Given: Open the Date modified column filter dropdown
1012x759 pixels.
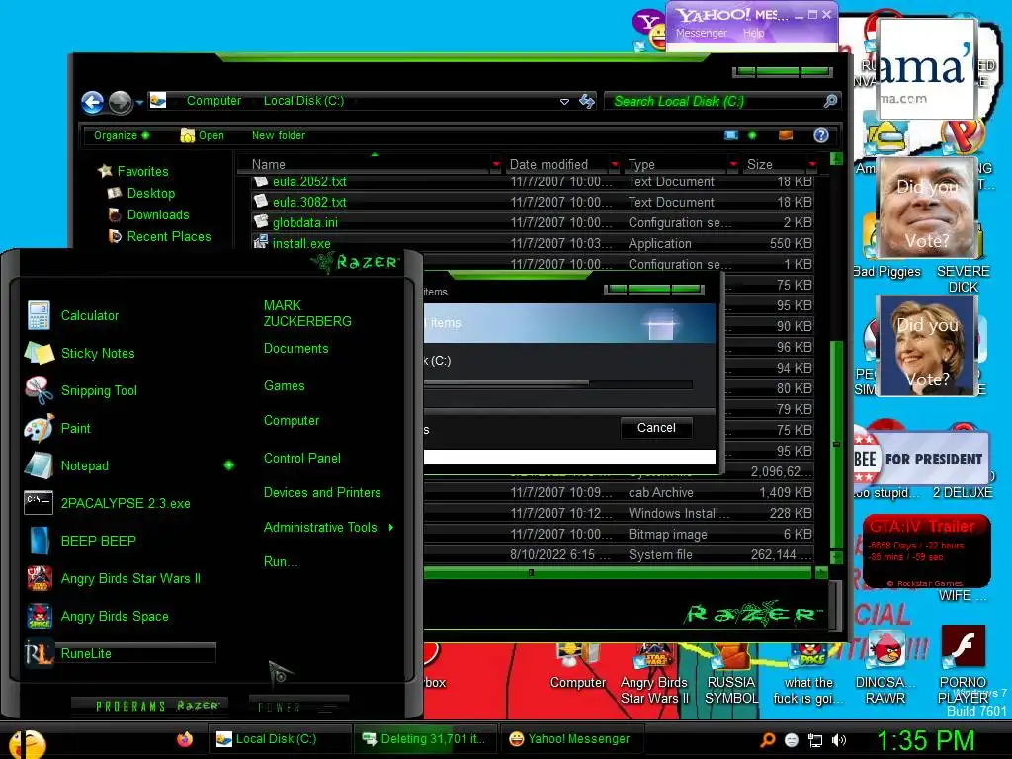Looking at the screenshot, I should click(x=615, y=165).
